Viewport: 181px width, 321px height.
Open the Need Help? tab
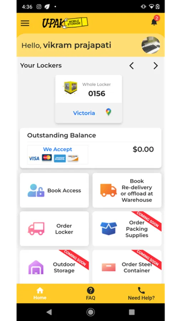pos(141,294)
